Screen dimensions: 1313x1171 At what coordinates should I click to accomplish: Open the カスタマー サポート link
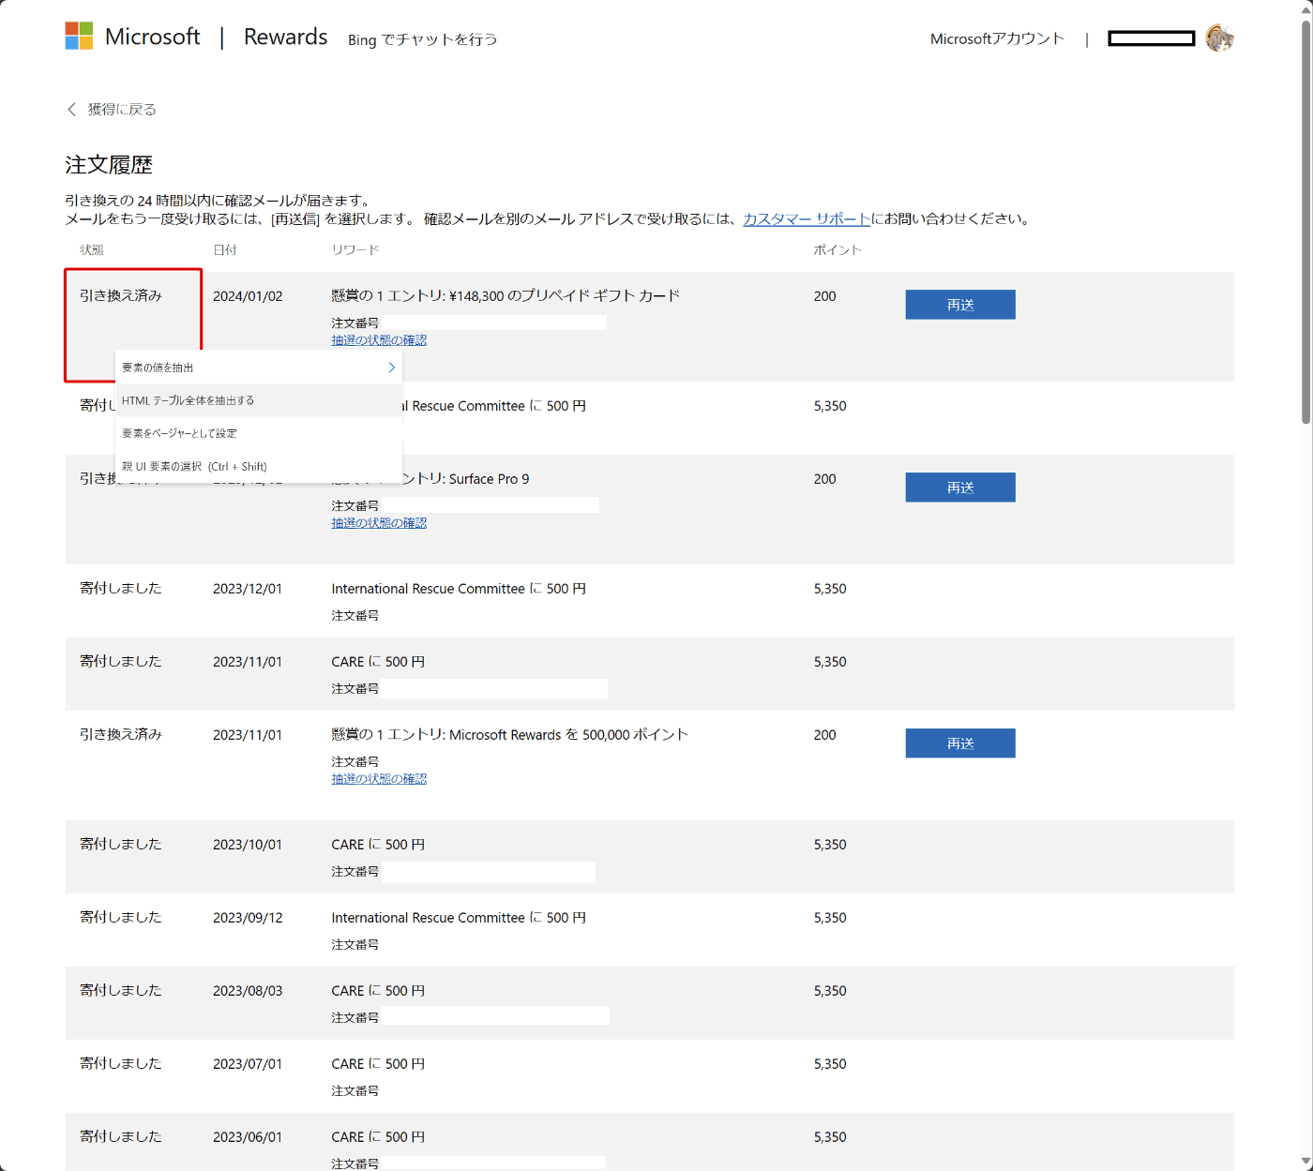(807, 218)
